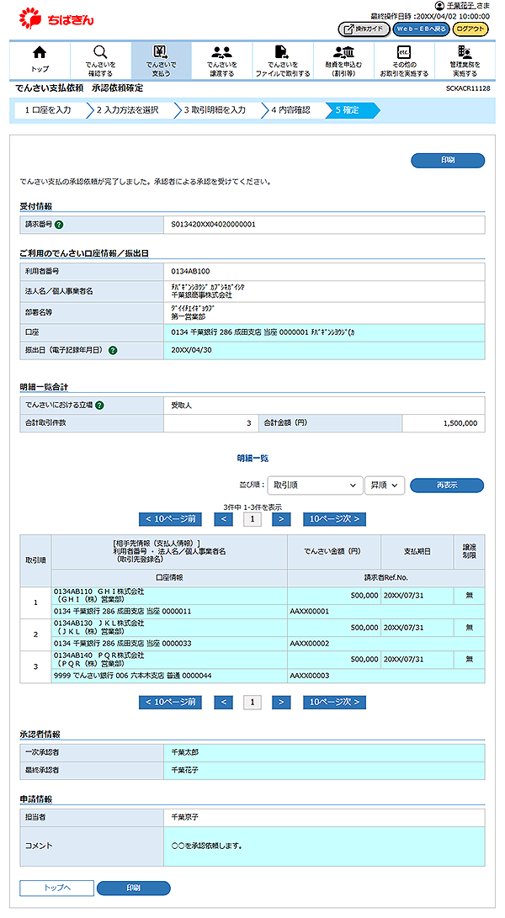Click the lower page number 1 box
The height and width of the screenshot is (918, 505).
coord(252,702)
